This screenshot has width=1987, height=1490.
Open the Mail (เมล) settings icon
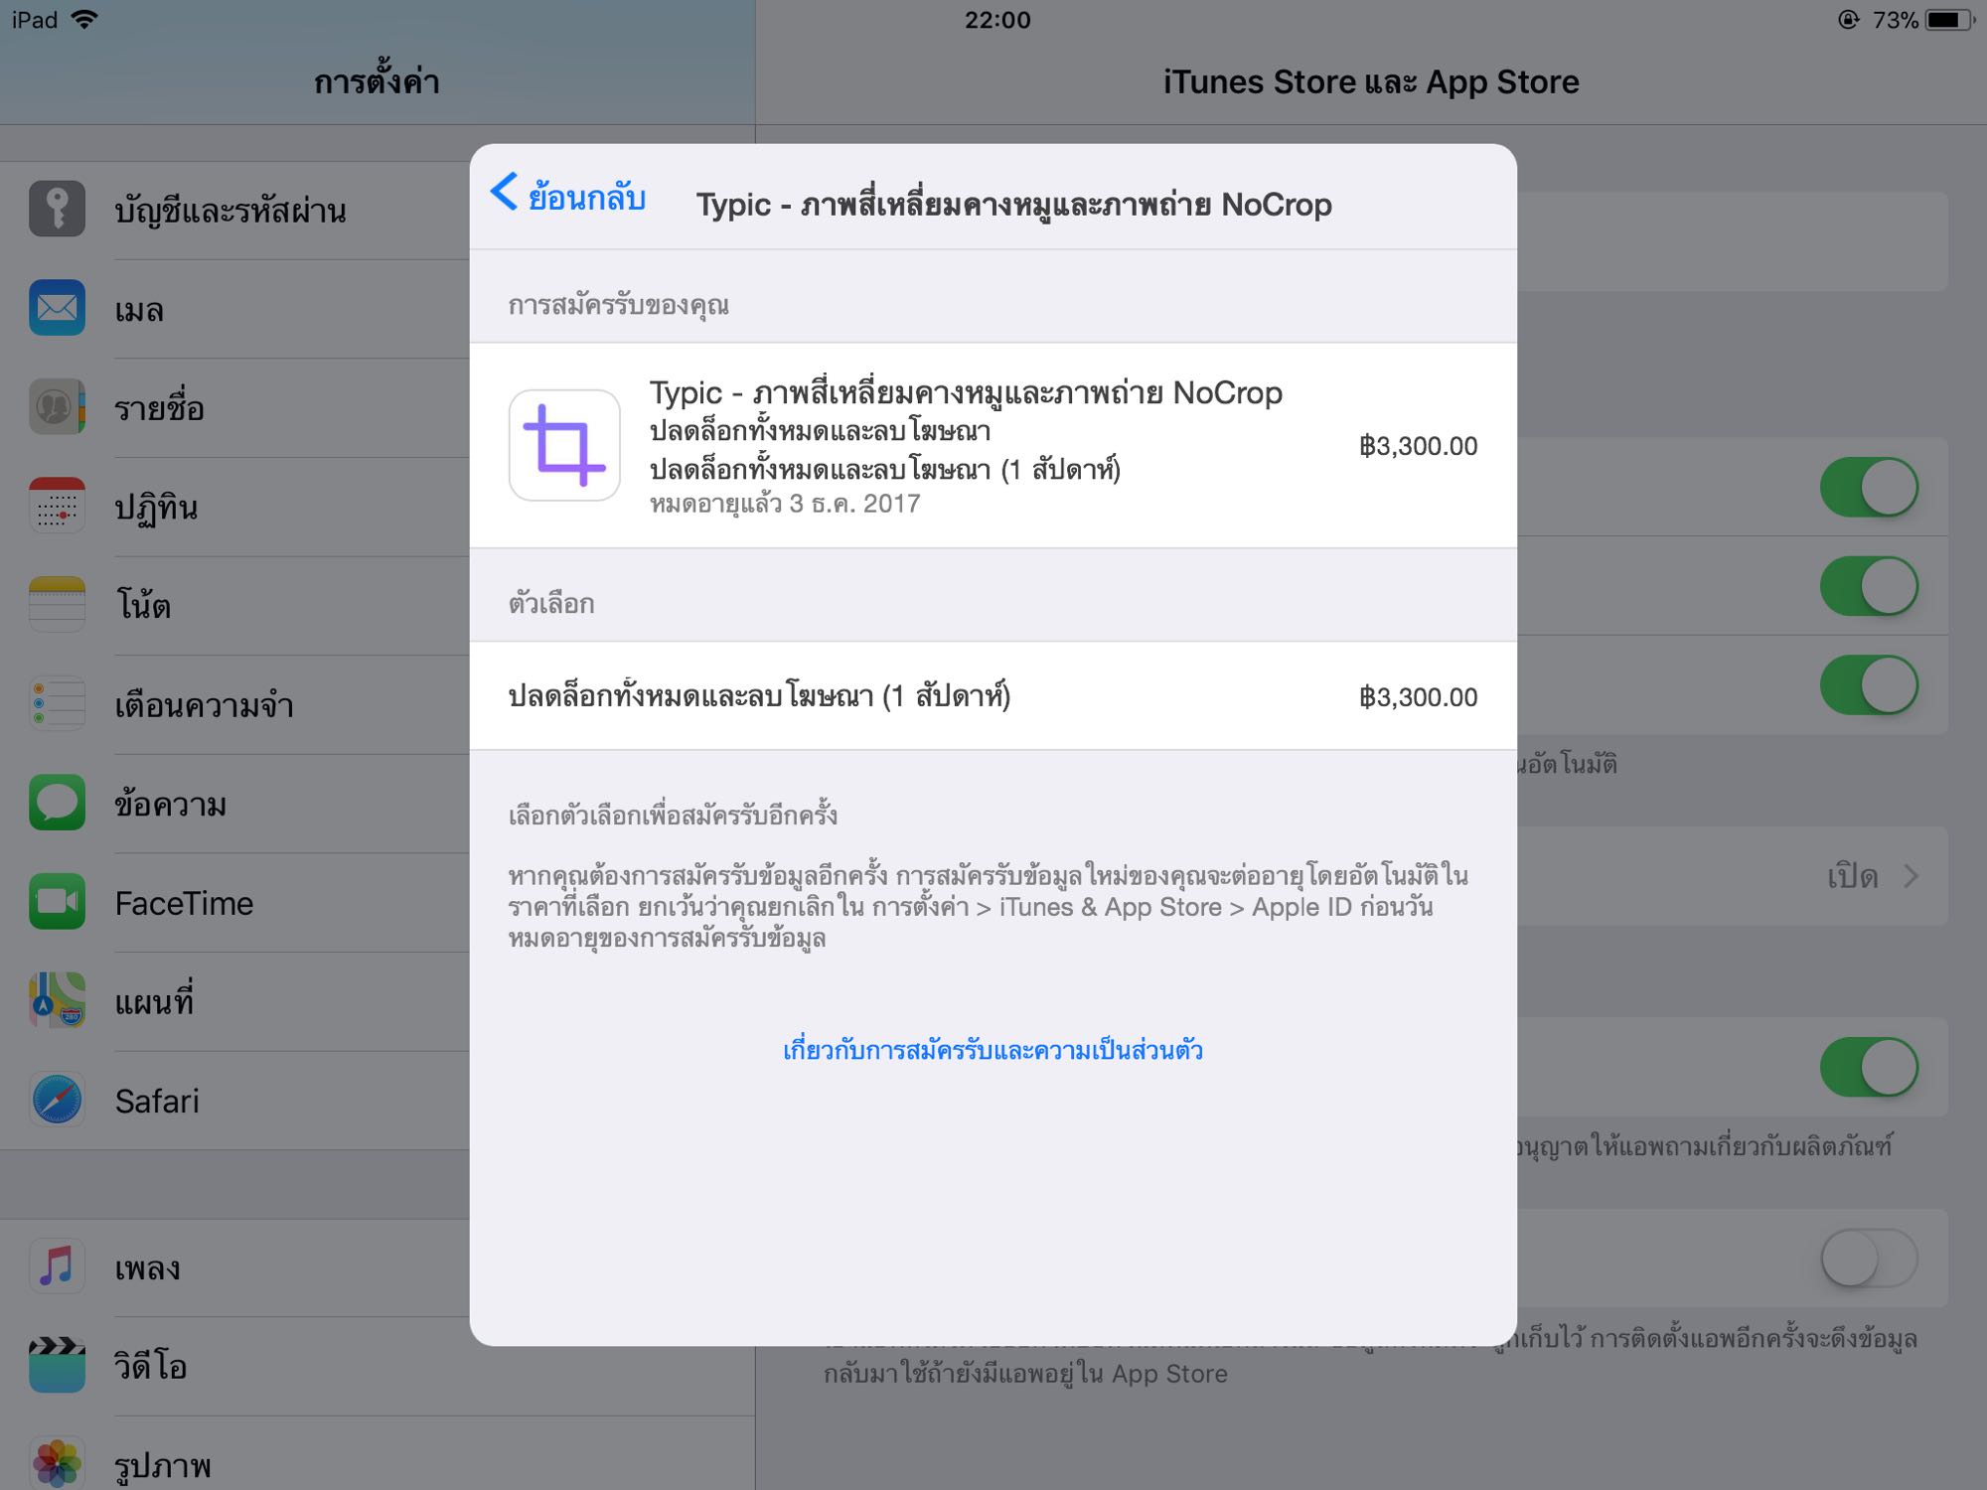pos(57,308)
